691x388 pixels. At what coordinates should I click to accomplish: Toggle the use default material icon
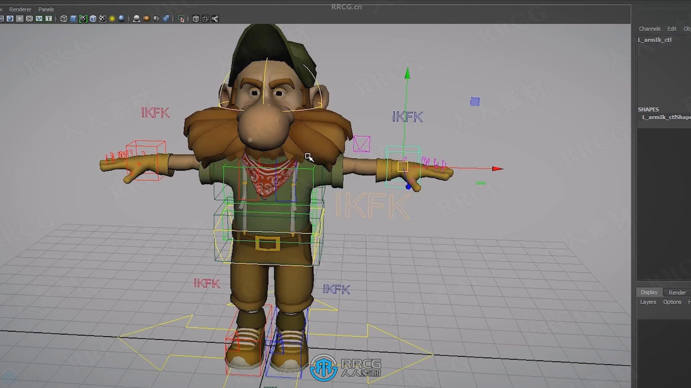pyautogui.click(x=83, y=19)
